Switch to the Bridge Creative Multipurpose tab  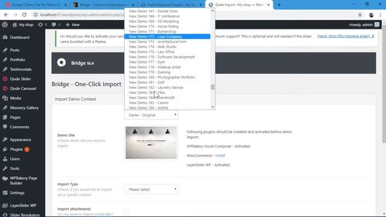(x=103, y=5)
